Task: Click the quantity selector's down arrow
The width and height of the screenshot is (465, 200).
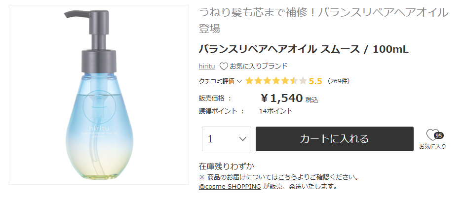Action: click(x=242, y=139)
